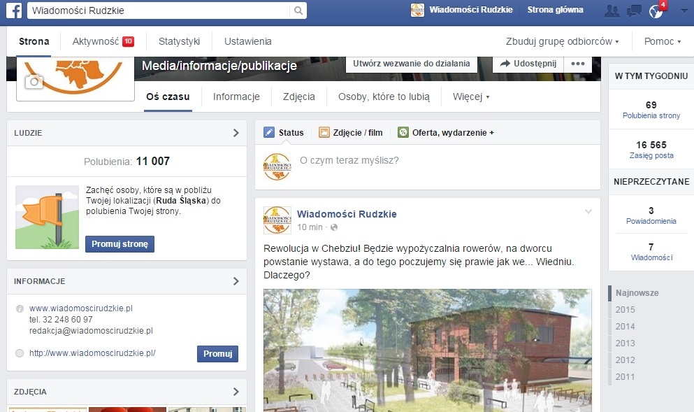Click the Udostępnij button
Viewport: 694px width, 412px height.
(528, 64)
